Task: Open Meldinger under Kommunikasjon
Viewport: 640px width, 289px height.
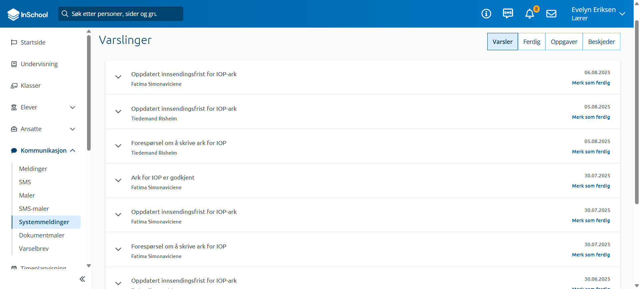Action: (x=33, y=169)
